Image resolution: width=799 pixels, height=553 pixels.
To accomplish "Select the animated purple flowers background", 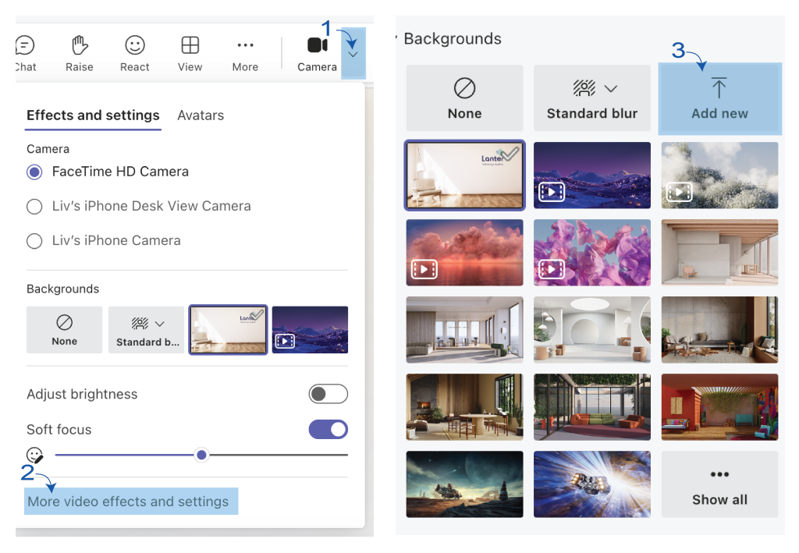I will point(592,253).
